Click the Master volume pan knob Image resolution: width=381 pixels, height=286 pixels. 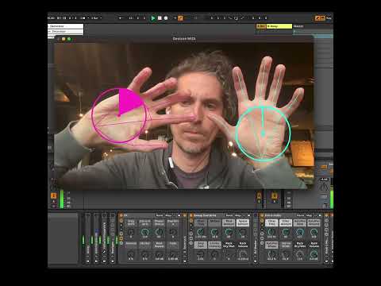(324, 187)
